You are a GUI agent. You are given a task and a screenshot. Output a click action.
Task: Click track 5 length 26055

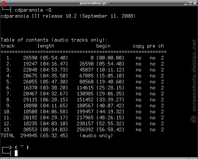click(x=30, y=82)
